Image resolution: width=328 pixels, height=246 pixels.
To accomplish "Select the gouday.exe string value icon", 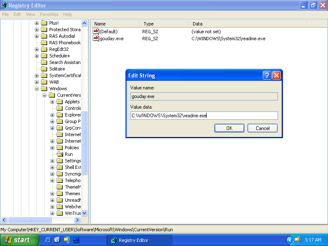I will point(96,38).
